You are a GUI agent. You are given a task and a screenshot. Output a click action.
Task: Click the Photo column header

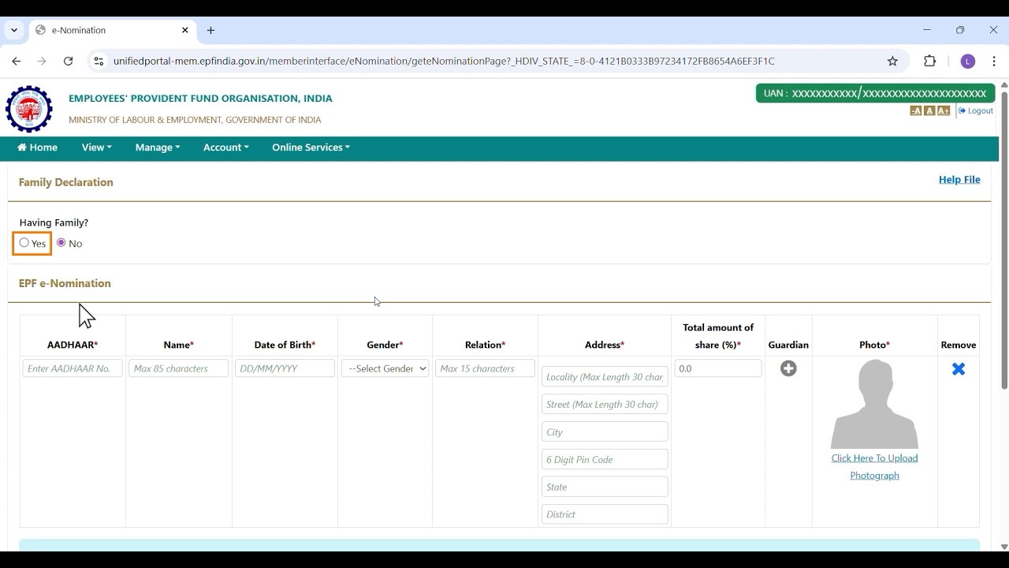874,345
